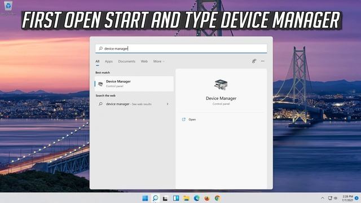Click the magnifier icon next to web suggestion
The image size is (361, 203).
pyautogui.click(x=100, y=104)
